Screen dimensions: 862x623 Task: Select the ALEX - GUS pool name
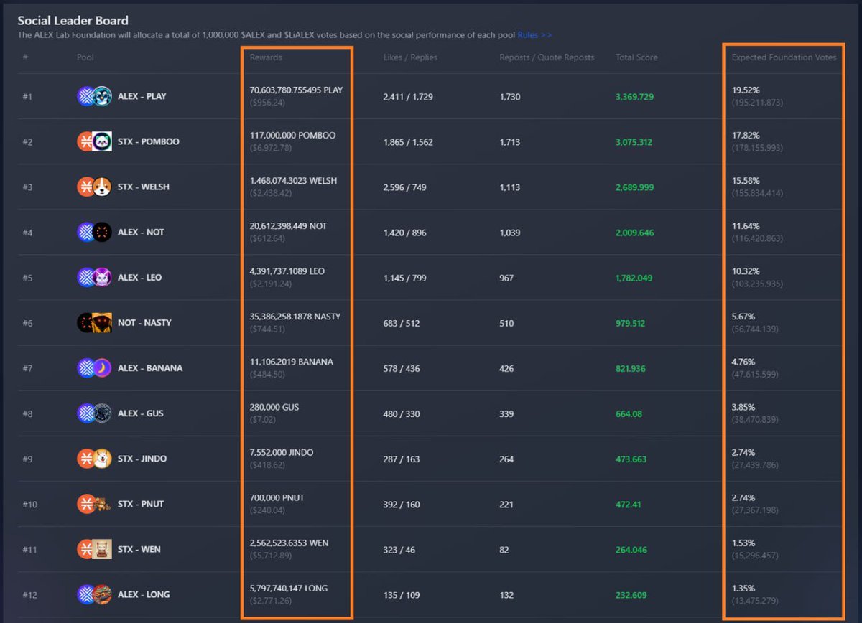coord(141,413)
